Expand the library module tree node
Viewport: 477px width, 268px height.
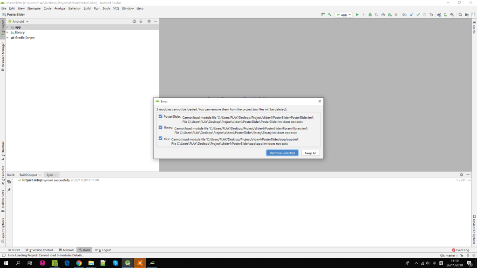click(7, 32)
